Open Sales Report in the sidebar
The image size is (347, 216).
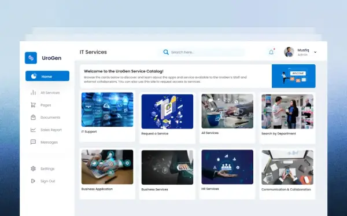[x=51, y=130]
